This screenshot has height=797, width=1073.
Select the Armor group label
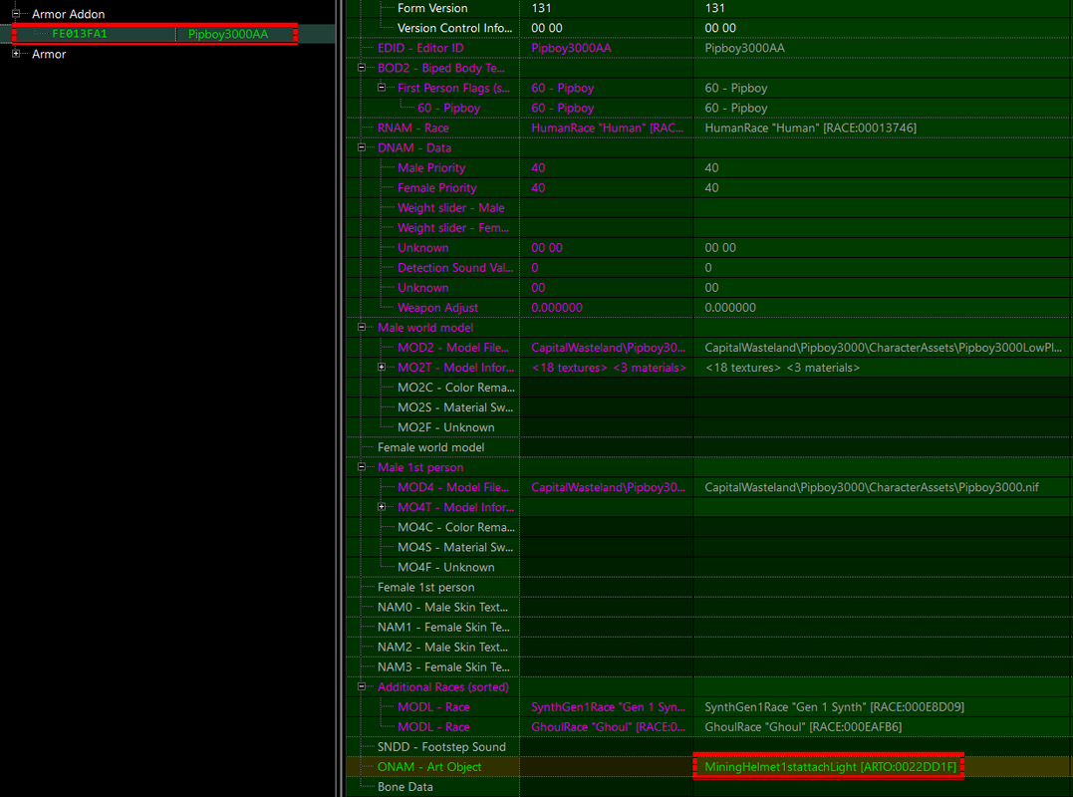pyautogui.click(x=49, y=54)
